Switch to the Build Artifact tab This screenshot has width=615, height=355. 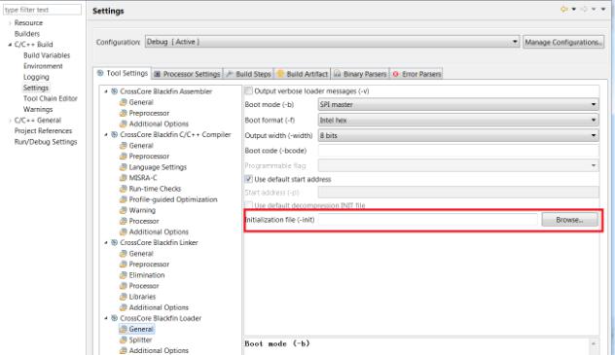coord(302,74)
